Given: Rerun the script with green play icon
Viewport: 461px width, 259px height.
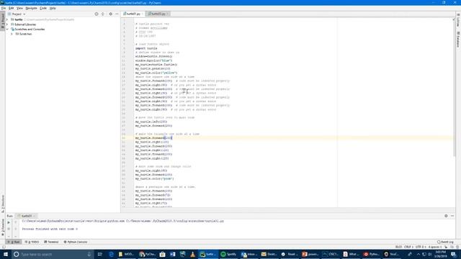Looking at the screenshot, I should click(9, 222).
